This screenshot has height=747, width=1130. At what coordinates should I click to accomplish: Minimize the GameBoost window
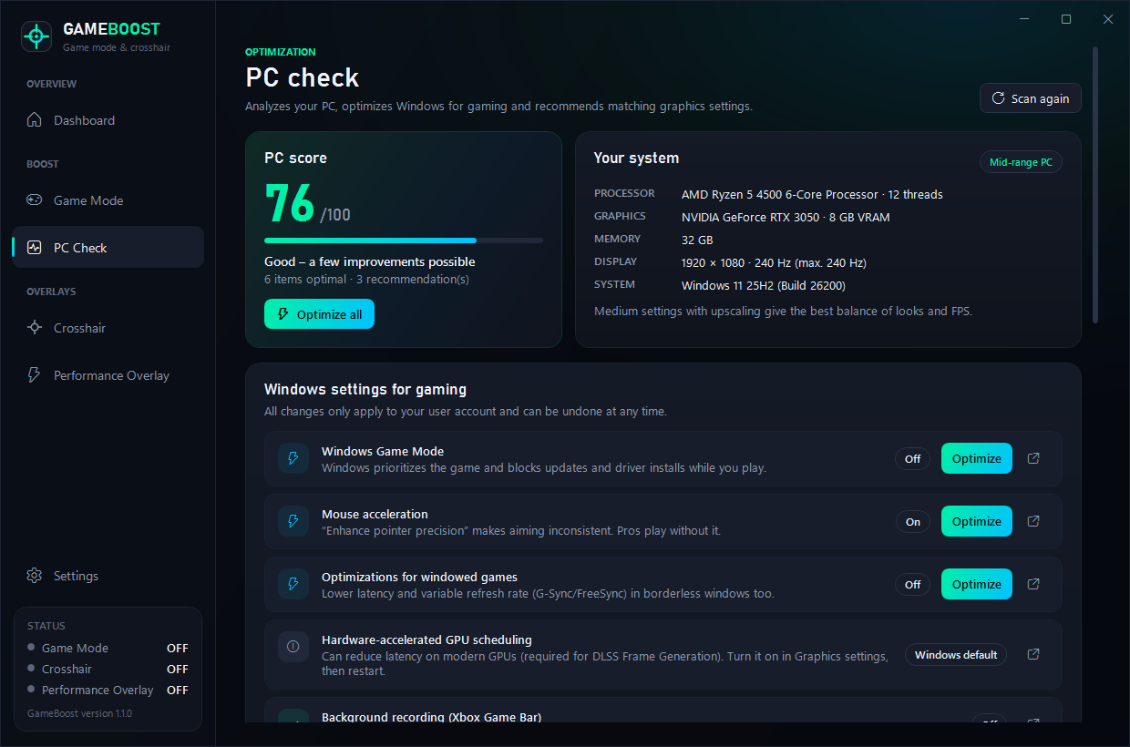(1024, 19)
